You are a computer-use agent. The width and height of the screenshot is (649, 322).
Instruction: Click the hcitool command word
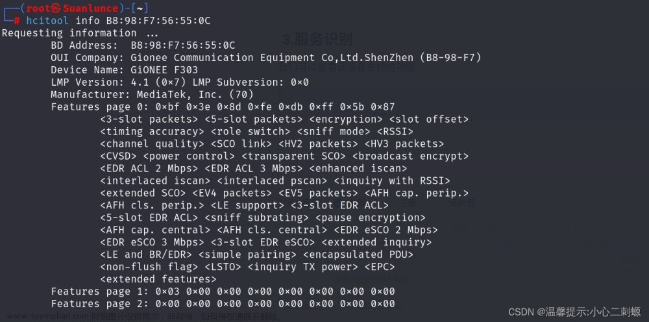47,20
